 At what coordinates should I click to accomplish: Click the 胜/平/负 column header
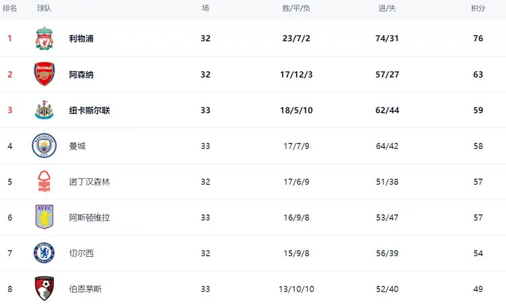point(296,8)
